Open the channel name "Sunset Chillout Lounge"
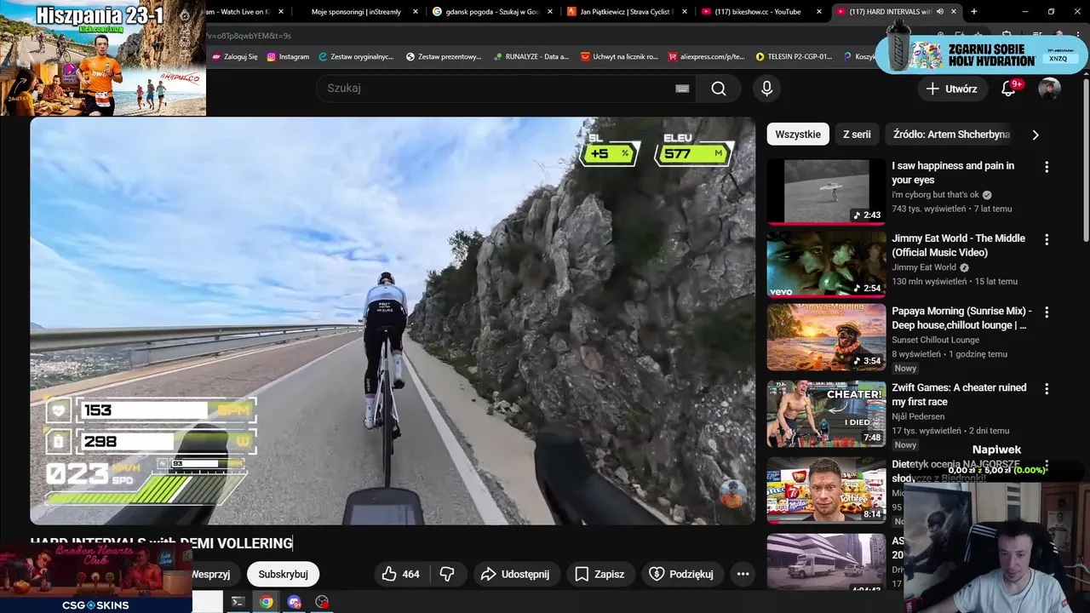 coord(935,340)
